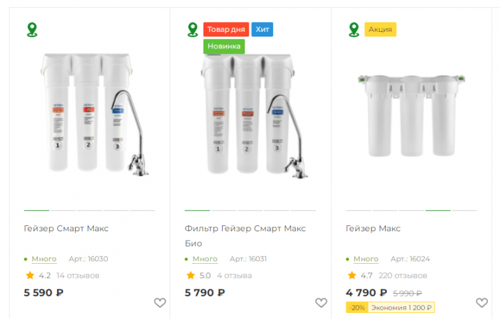The height and width of the screenshot is (319, 500).
Task: Click the Хит blue badge
Action: coord(263,29)
